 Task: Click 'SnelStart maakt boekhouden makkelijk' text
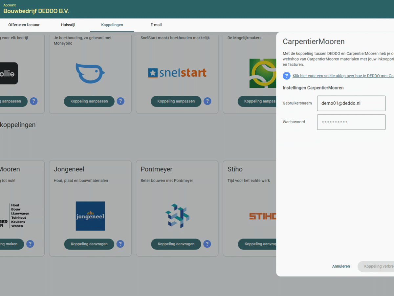click(175, 38)
